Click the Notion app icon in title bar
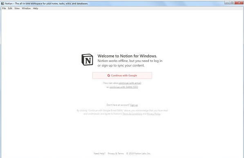The height and width of the screenshot is (158, 244). coord(2,3)
